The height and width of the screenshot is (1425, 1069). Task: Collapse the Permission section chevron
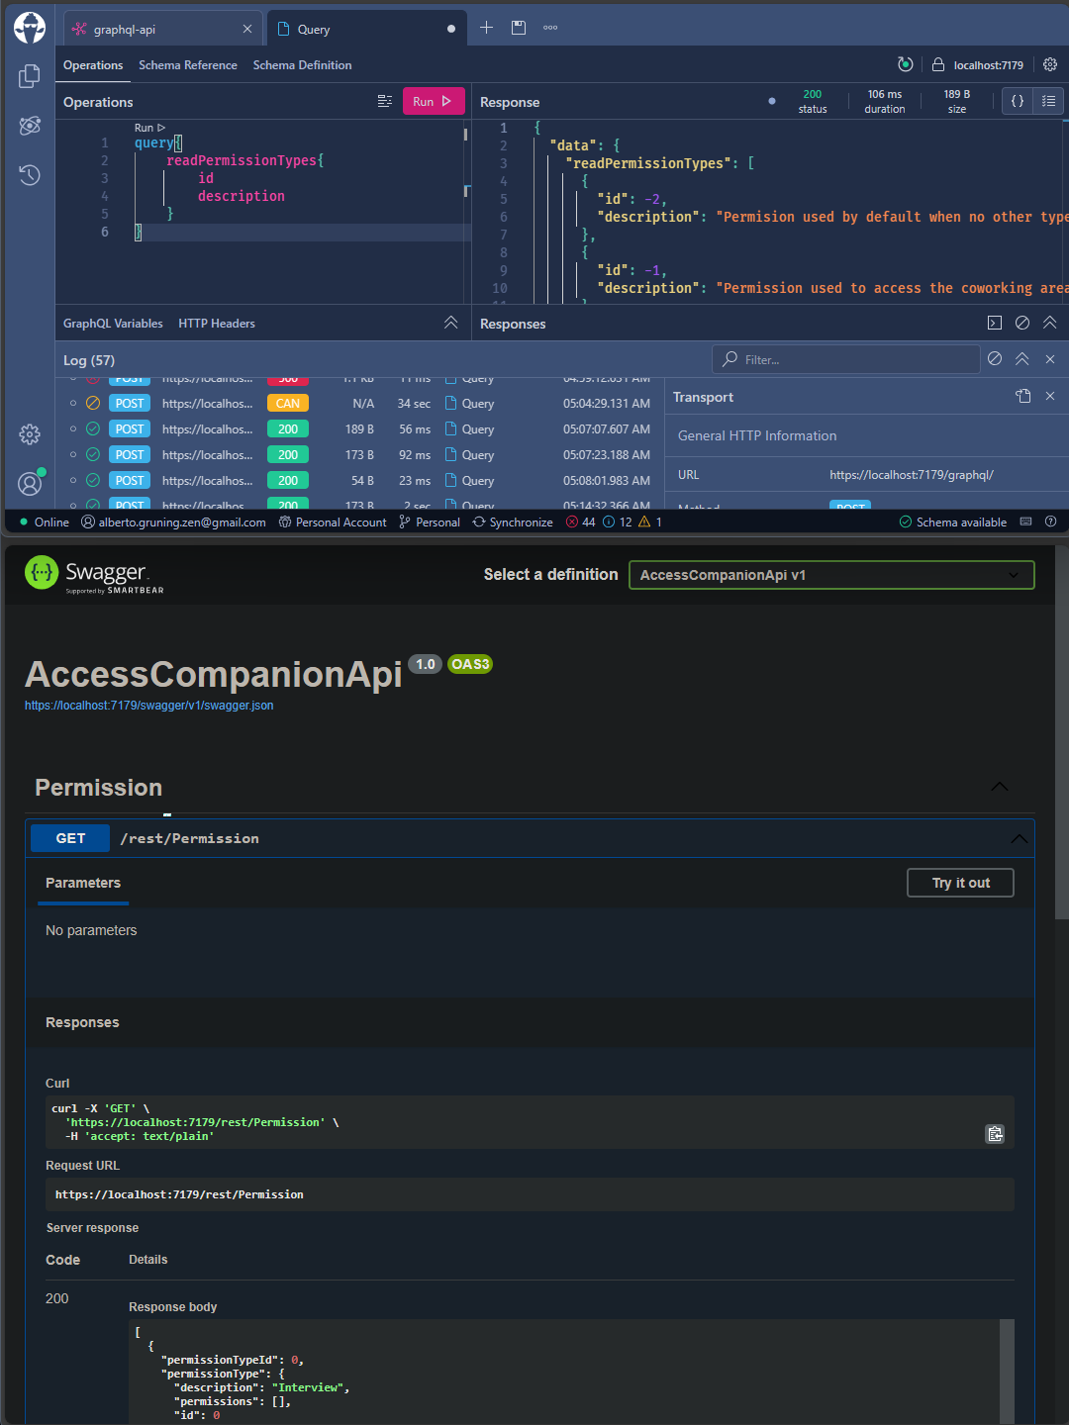pos(1000,787)
